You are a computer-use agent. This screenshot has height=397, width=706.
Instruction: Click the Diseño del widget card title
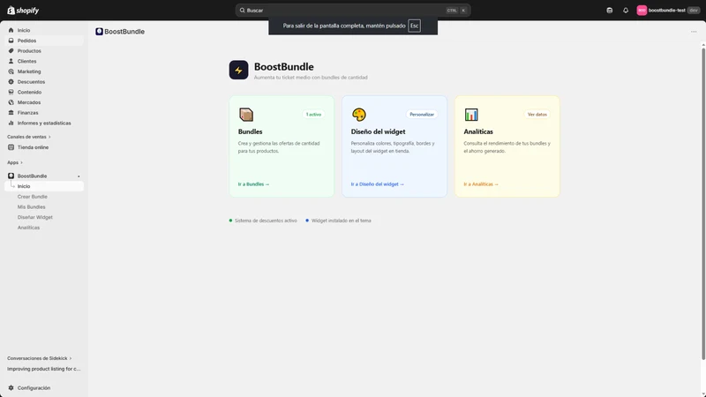379,131
